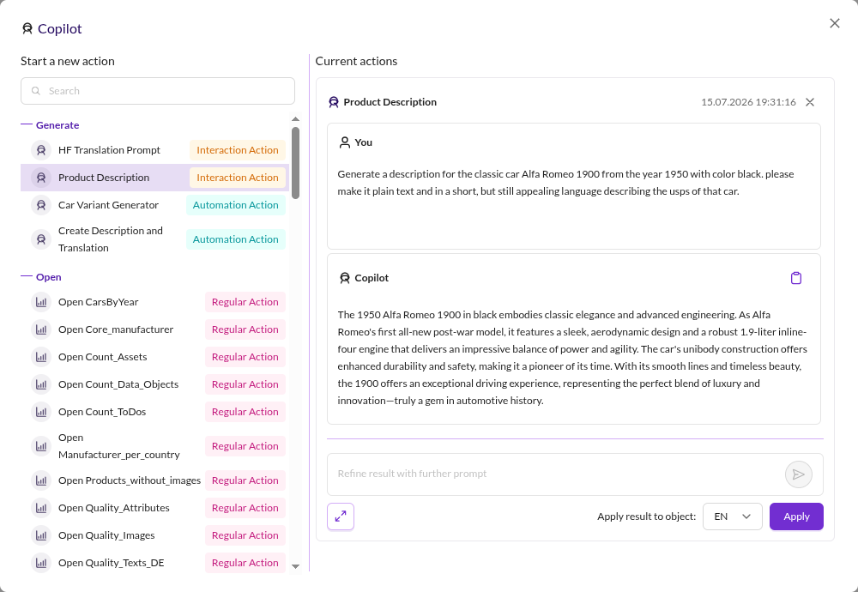
Task: Click the Open Products_without_images chart icon
Action: [41, 480]
